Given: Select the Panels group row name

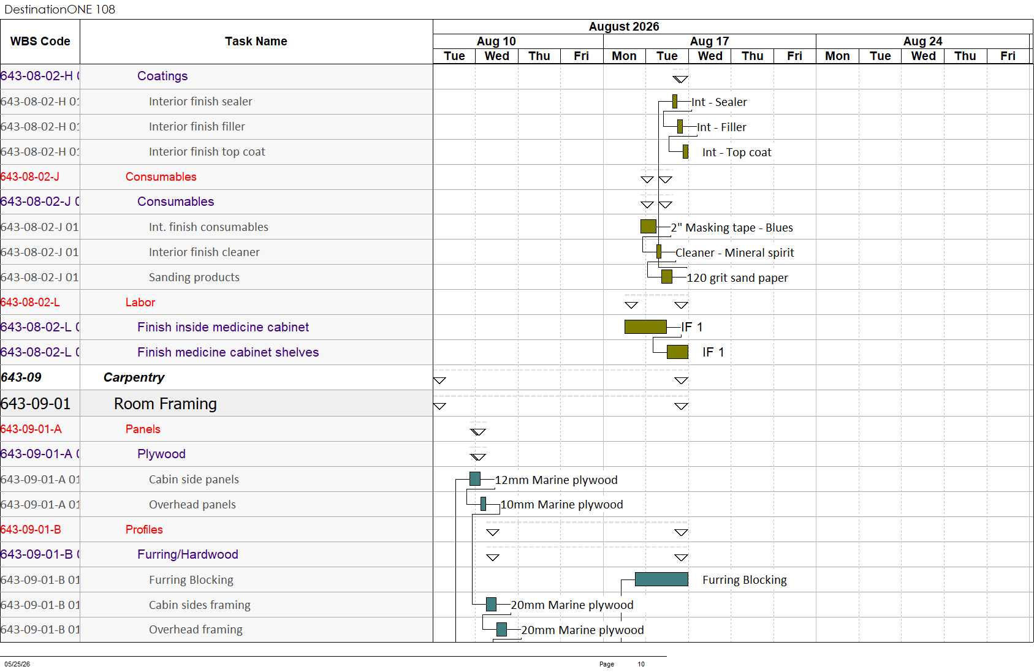Looking at the screenshot, I should (x=143, y=429).
